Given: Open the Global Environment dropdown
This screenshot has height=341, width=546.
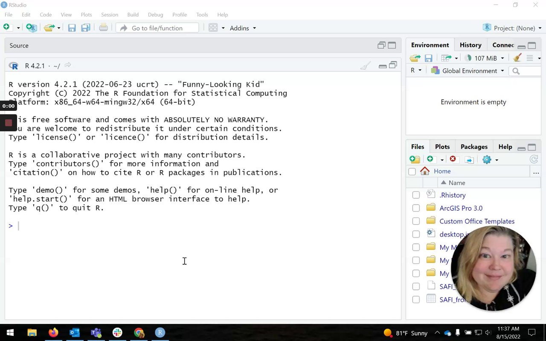Looking at the screenshot, I should (x=468, y=70).
